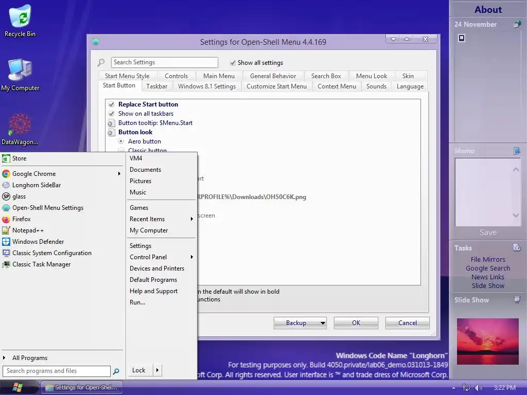Click Save under the memo
This screenshot has width=527, height=395.
point(488,232)
